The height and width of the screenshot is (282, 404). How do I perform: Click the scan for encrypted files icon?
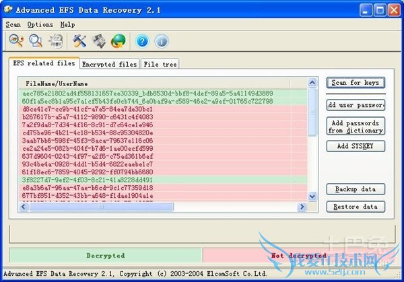tap(36, 41)
